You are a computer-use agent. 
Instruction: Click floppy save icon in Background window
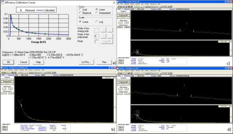coord(13,72)
